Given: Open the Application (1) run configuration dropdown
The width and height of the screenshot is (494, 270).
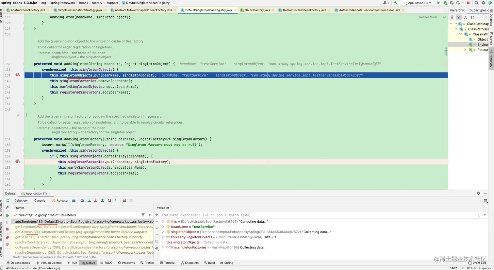Looking at the screenshot, I should [x=417, y=3].
